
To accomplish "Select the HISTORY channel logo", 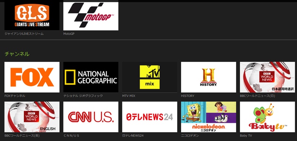I will (x=209, y=77).
